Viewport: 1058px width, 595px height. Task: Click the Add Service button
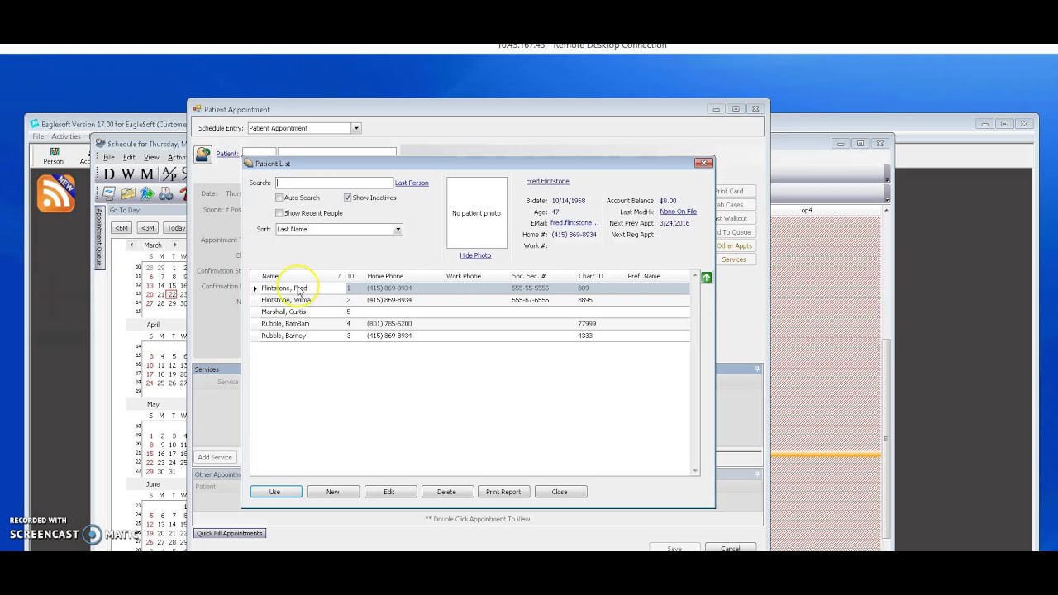(x=215, y=457)
